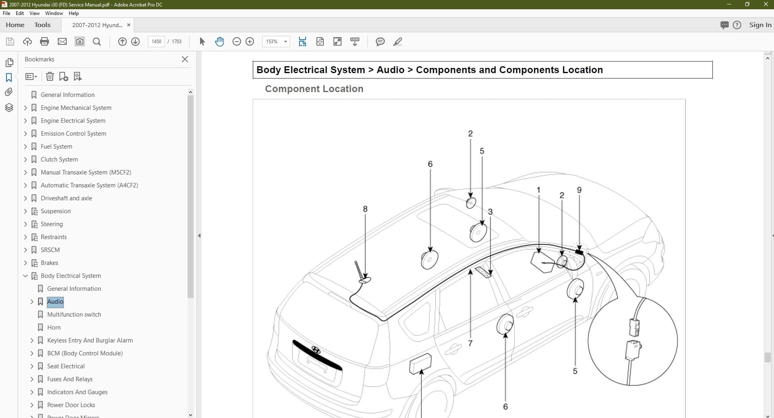Expand the Audio bookmark
774x418 pixels.
coord(32,302)
